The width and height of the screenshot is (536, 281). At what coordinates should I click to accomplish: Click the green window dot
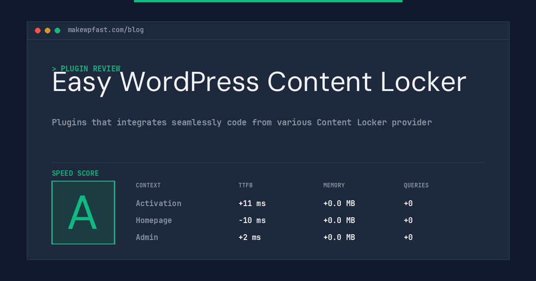click(57, 30)
